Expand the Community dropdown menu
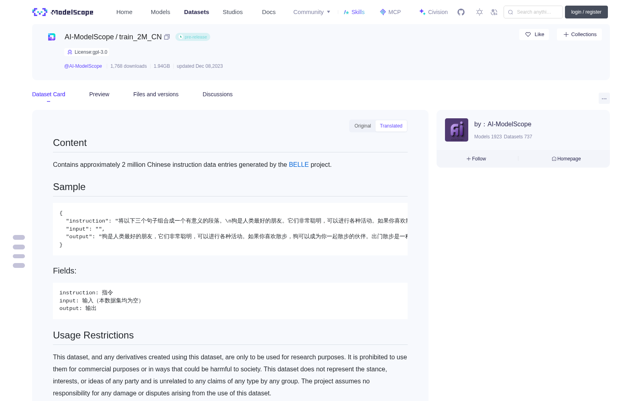 [x=312, y=12]
